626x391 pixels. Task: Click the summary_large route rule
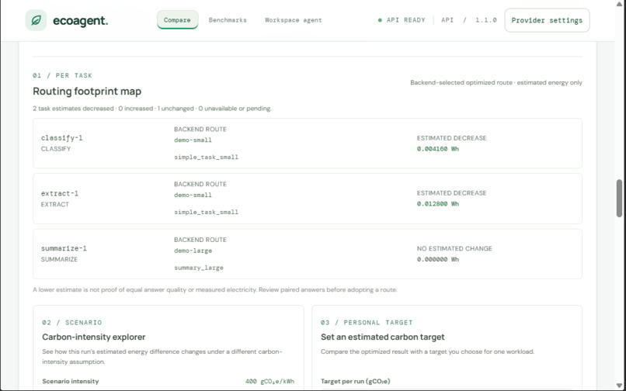(199, 268)
